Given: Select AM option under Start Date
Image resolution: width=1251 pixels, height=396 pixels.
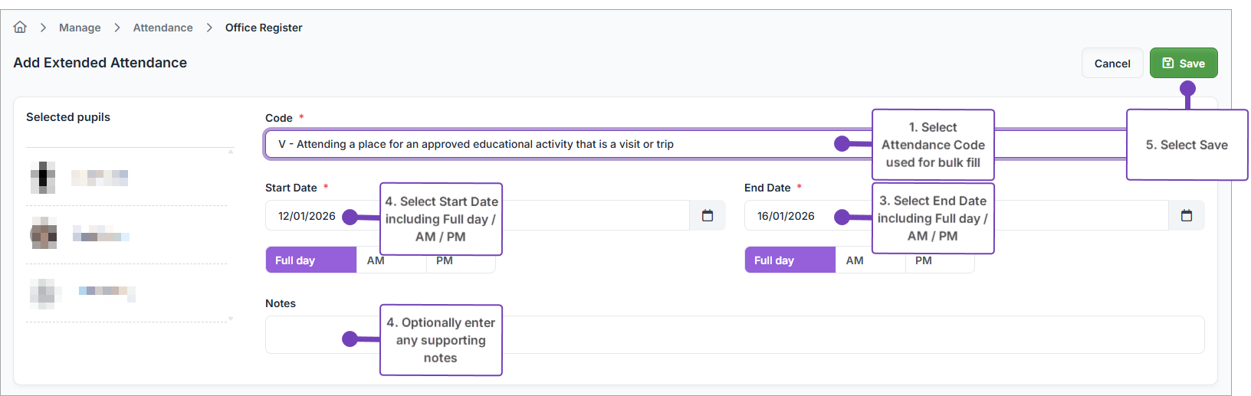Looking at the screenshot, I should 376,261.
